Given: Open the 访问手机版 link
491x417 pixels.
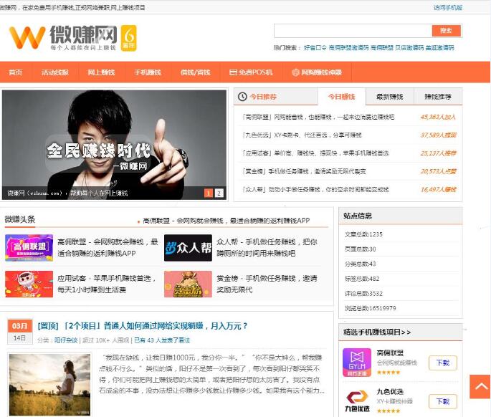Looking at the screenshot, I should pyautogui.click(x=447, y=8).
